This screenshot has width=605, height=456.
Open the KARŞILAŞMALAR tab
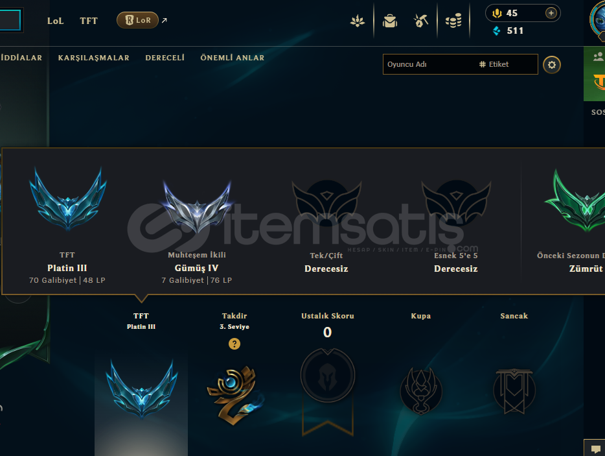(x=94, y=58)
